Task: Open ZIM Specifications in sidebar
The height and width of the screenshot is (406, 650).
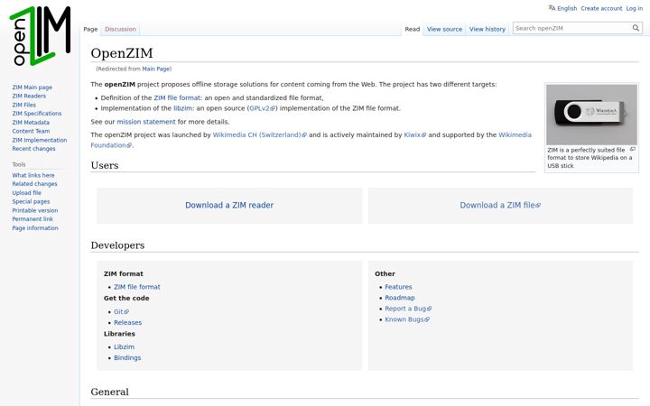Action: (x=37, y=114)
